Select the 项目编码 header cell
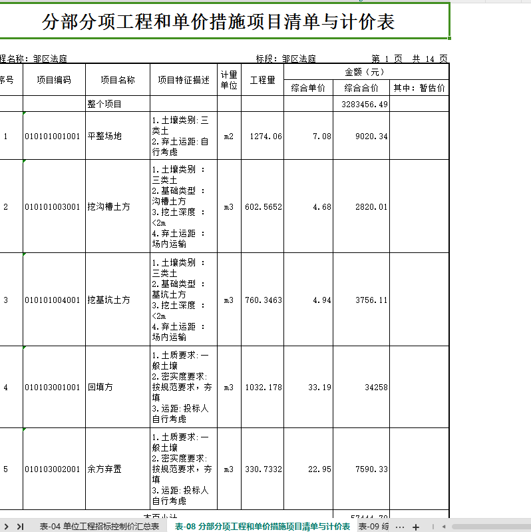531x532 pixels. coord(55,80)
